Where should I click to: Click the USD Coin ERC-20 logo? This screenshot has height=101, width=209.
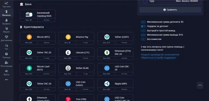107,68
